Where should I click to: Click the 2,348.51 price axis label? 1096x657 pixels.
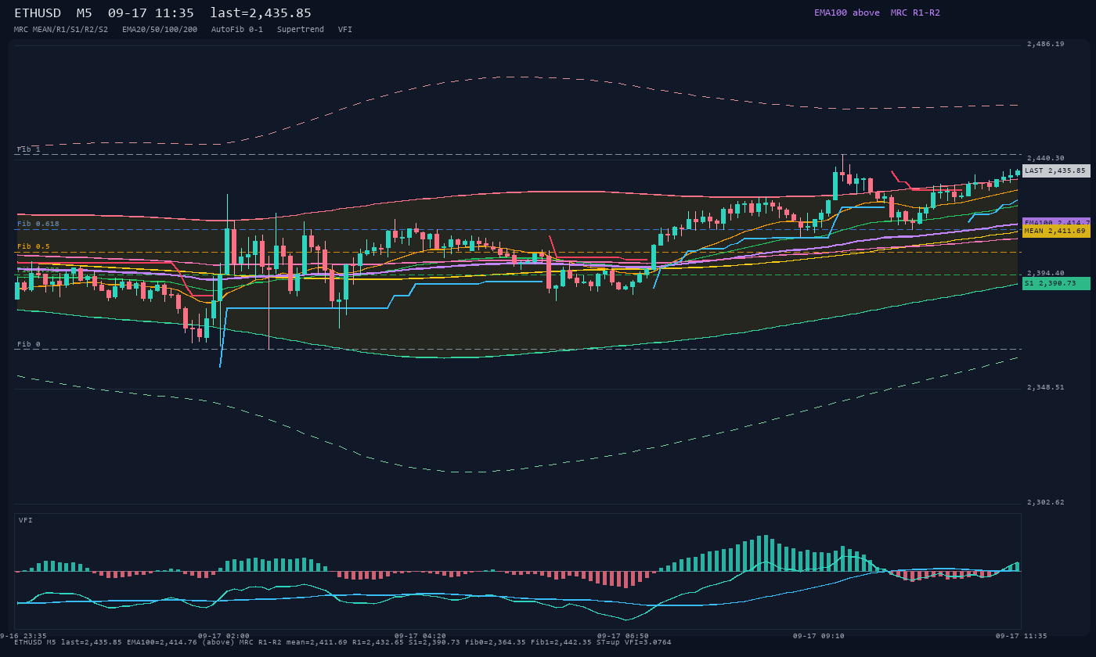click(1046, 387)
